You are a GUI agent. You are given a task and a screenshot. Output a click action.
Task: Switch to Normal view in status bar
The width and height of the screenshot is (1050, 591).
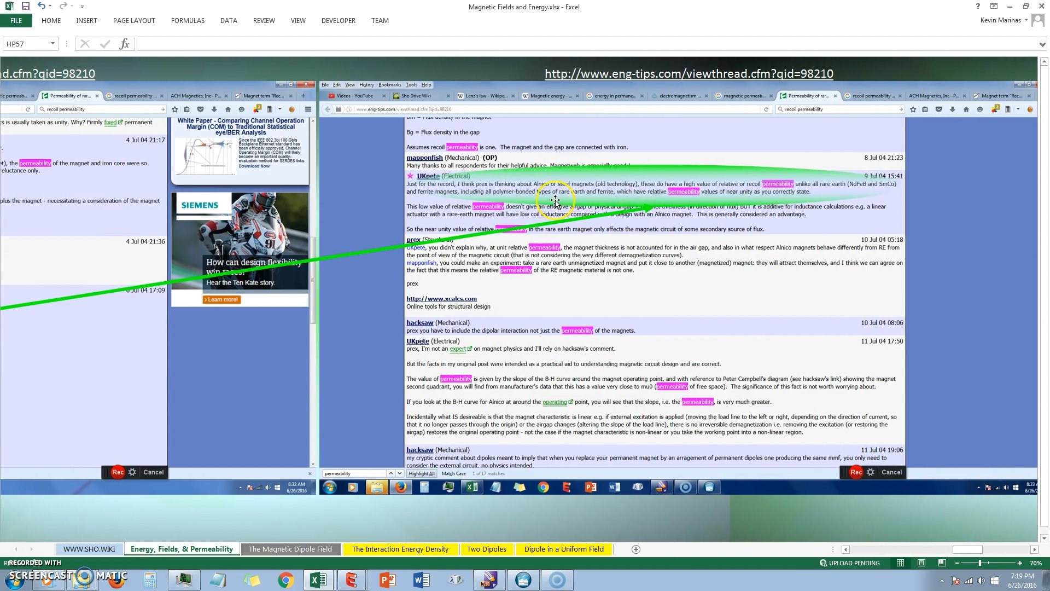pyautogui.click(x=900, y=563)
